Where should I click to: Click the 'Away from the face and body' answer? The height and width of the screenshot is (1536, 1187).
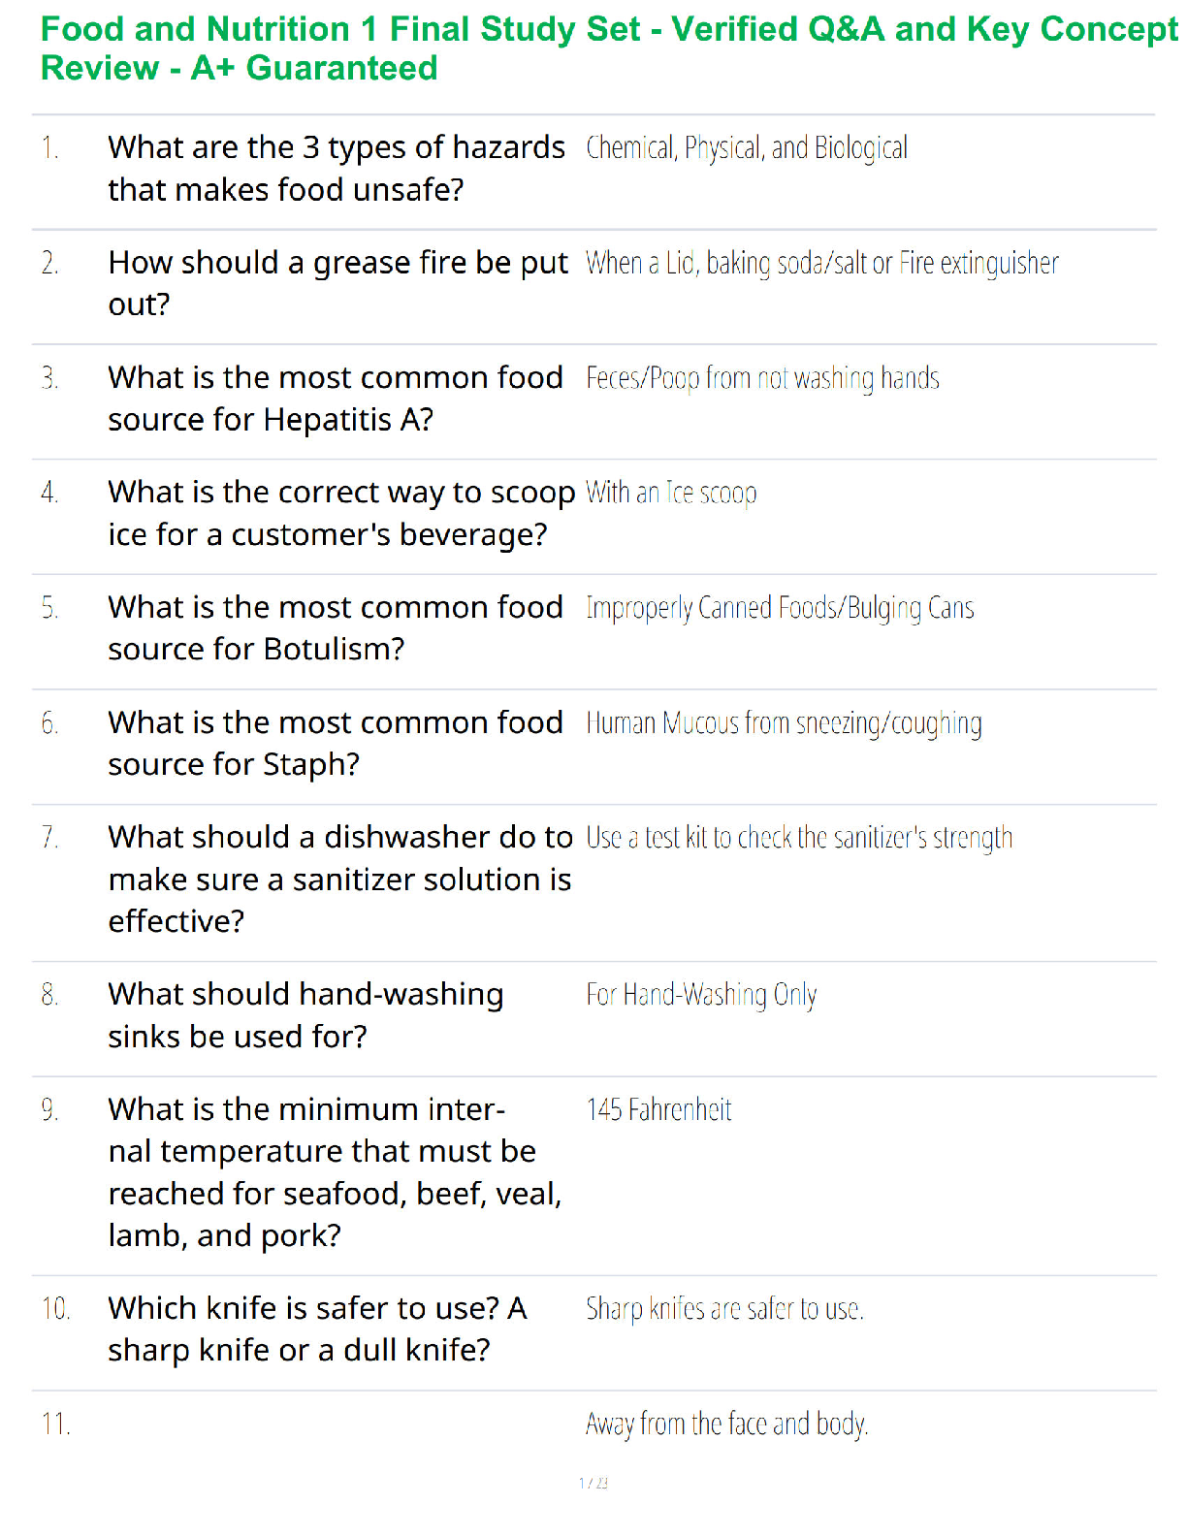coord(726,1424)
